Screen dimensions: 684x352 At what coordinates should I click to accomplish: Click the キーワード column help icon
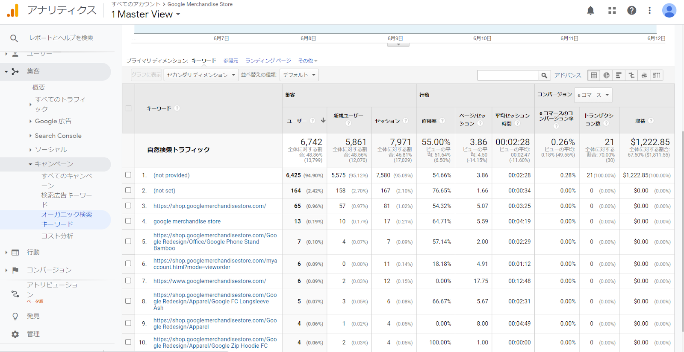tap(177, 108)
